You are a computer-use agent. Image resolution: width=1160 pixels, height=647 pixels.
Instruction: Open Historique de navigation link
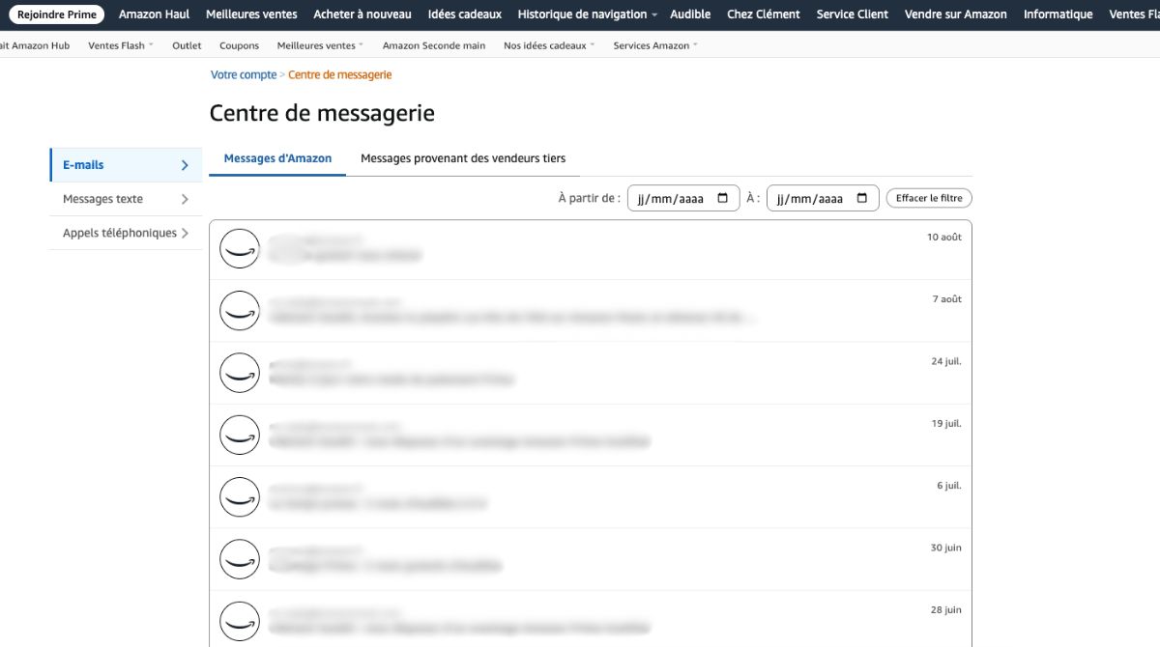pyautogui.click(x=582, y=14)
